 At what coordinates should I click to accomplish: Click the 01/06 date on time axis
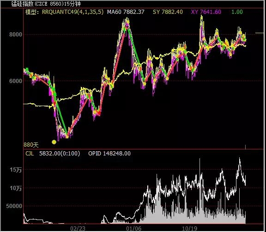point(133,229)
